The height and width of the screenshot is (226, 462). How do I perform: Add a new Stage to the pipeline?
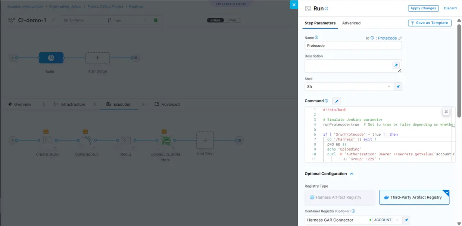click(97, 58)
